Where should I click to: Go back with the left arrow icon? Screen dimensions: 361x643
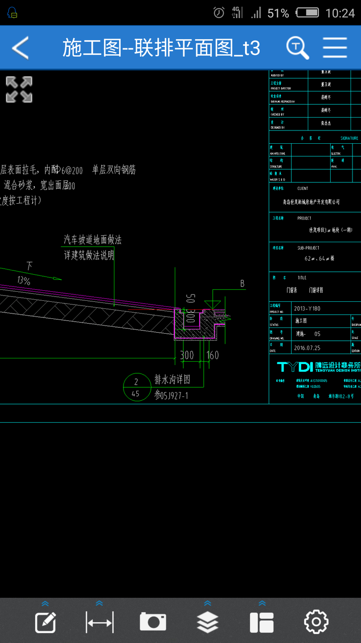(20, 48)
